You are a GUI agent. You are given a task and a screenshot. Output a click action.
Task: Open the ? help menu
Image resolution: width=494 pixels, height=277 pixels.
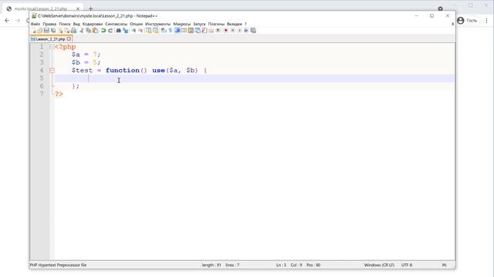point(245,24)
